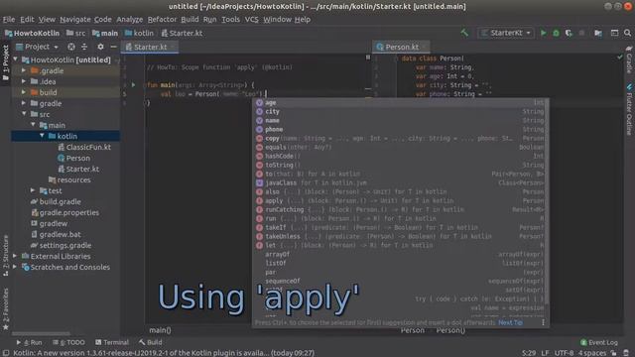The image size is (635, 357).
Task: Click the tool windows toggle icon in status bar
Action: [x=6, y=353]
